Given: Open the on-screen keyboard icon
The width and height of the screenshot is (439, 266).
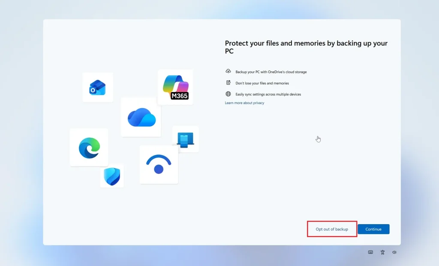Looking at the screenshot, I should coord(370,252).
